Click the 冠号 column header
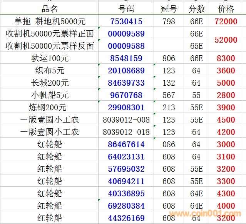This screenshot has height=224, width=246. [x=169, y=9]
